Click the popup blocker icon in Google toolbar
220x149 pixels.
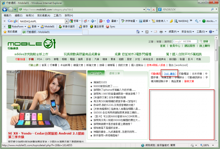pyautogui.click(x=101, y=21)
